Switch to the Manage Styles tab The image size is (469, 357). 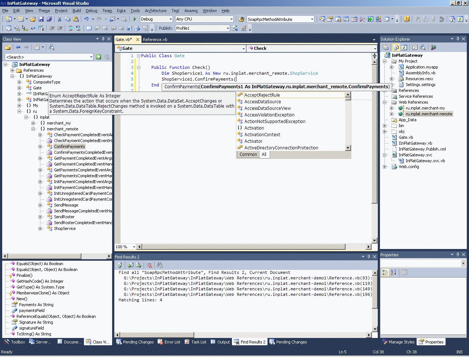(398, 342)
